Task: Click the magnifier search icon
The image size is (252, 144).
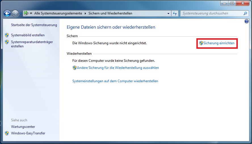Action: tap(245, 14)
